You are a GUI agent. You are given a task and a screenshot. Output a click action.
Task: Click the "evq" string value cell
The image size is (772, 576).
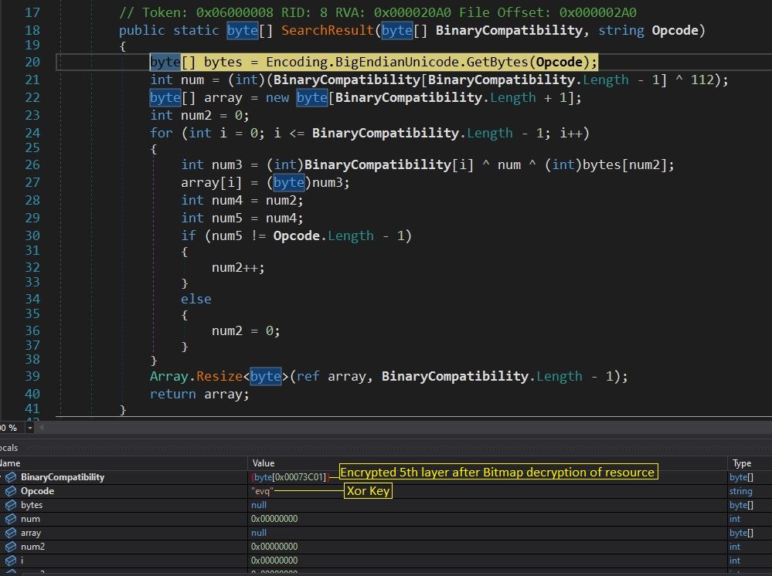point(262,491)
